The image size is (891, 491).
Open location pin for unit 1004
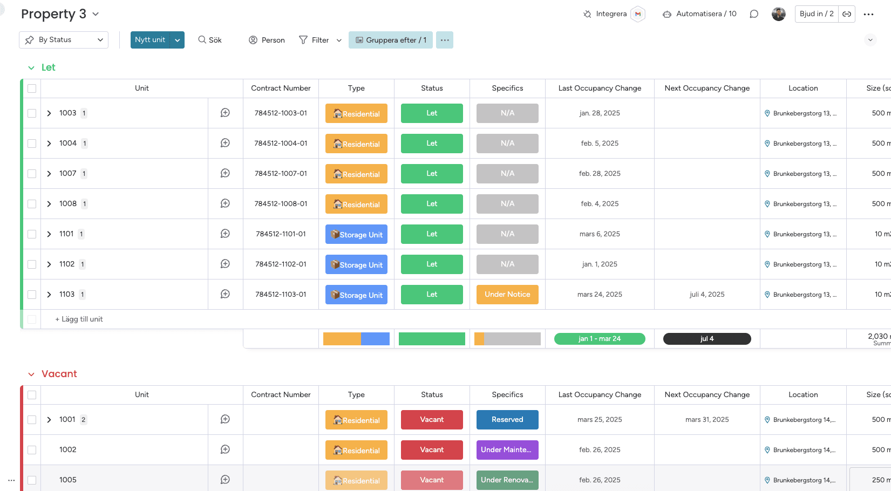[767, 144]
